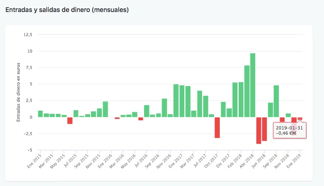Viewport: 324px width, 186px height.
Task: Click the 2019-01-31 tooltip box
Action: (x=289, y=130)
